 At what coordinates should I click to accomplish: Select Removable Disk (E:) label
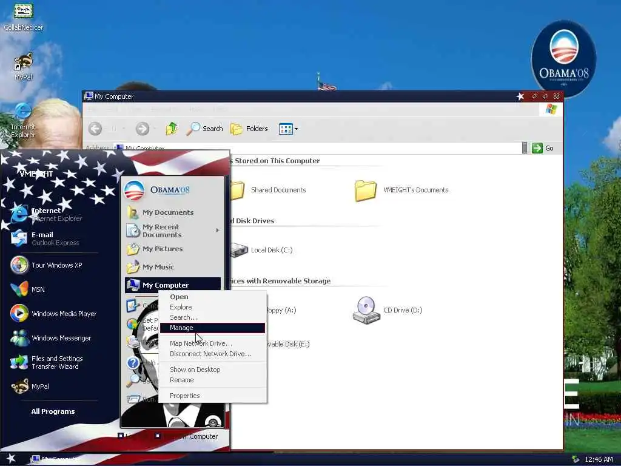point(288,344)
